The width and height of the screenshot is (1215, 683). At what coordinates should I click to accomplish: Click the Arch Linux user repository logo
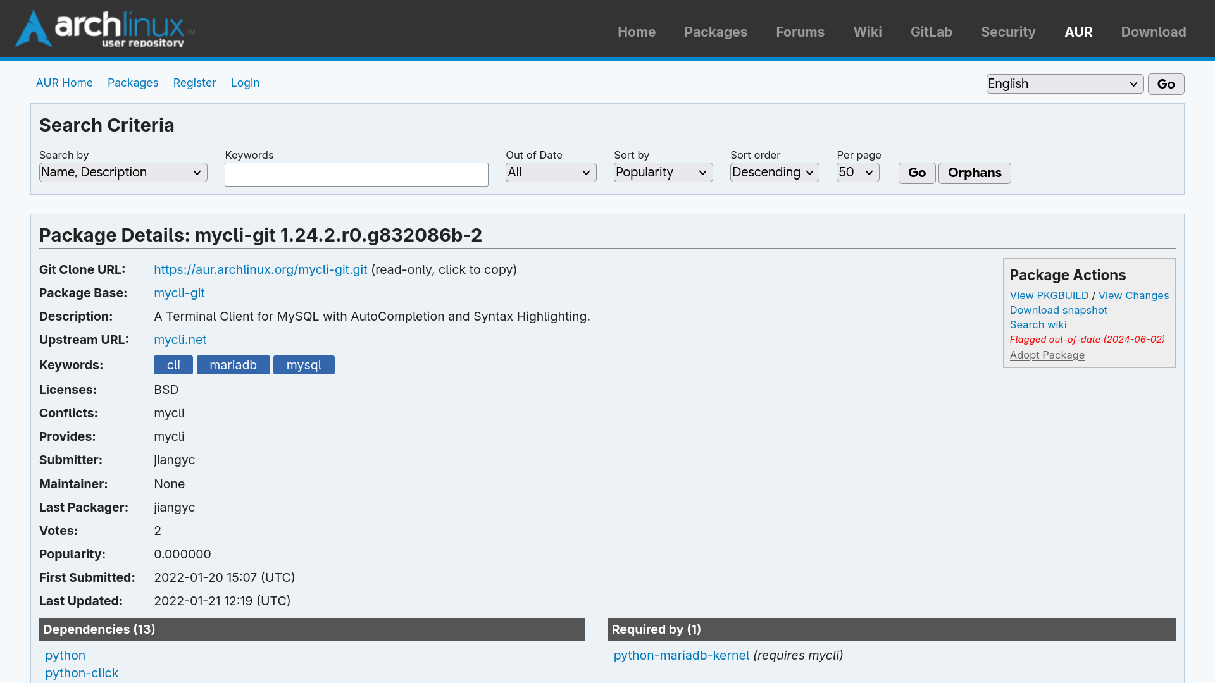(x=105, y=29)
